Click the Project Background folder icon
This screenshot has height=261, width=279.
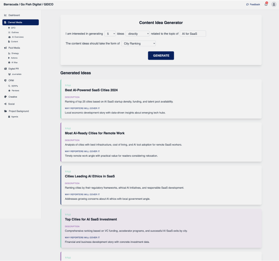(5, 111)
